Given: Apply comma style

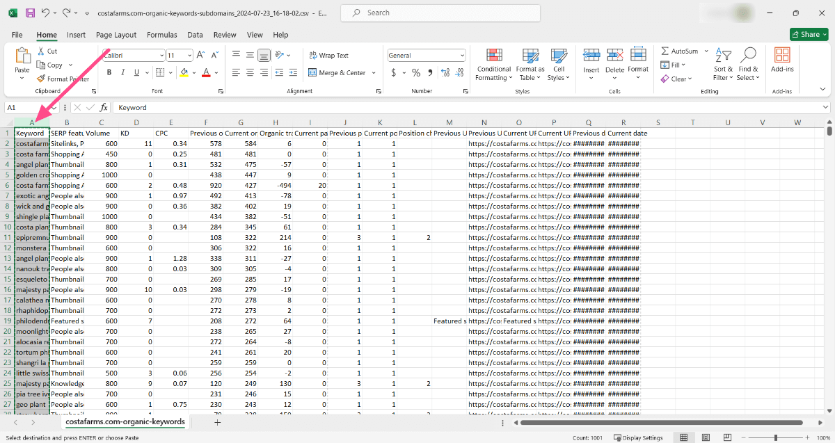Looking at the screenshot, I should 430,72.
